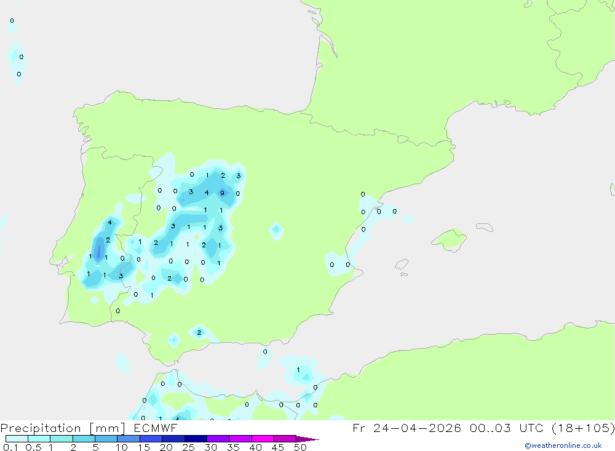Click the legend tick label "40"
This screenshot has height=451, width=615.
[x=255, y=447]
